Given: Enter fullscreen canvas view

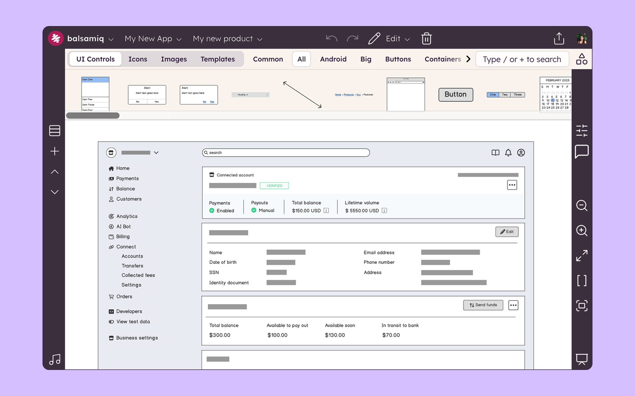Looking at the screenshot, I should [x=582, y=255].
